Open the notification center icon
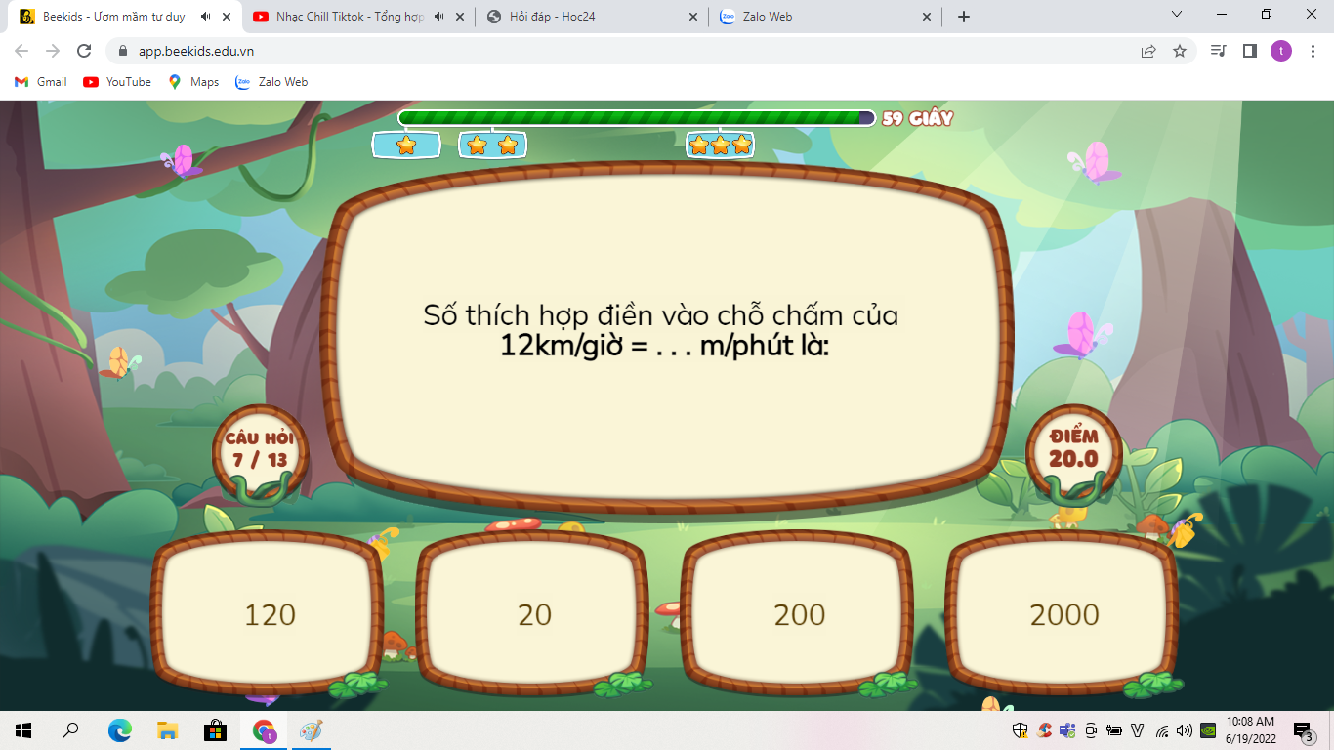 [x=1303, y=730]
